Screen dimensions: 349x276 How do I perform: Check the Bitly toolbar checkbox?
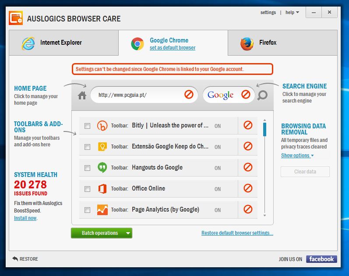87,126
